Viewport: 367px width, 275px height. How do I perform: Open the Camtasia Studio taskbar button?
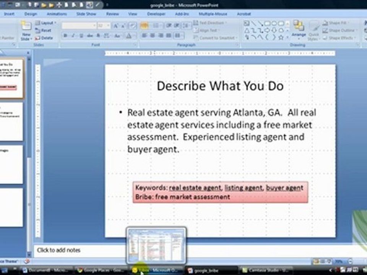[266, 270]
